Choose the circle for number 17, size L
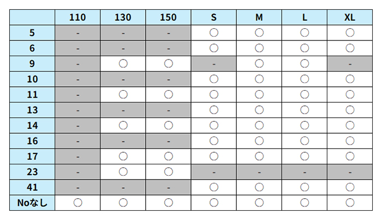This screenshot has width=382, height=220. [x=305, y=157]
